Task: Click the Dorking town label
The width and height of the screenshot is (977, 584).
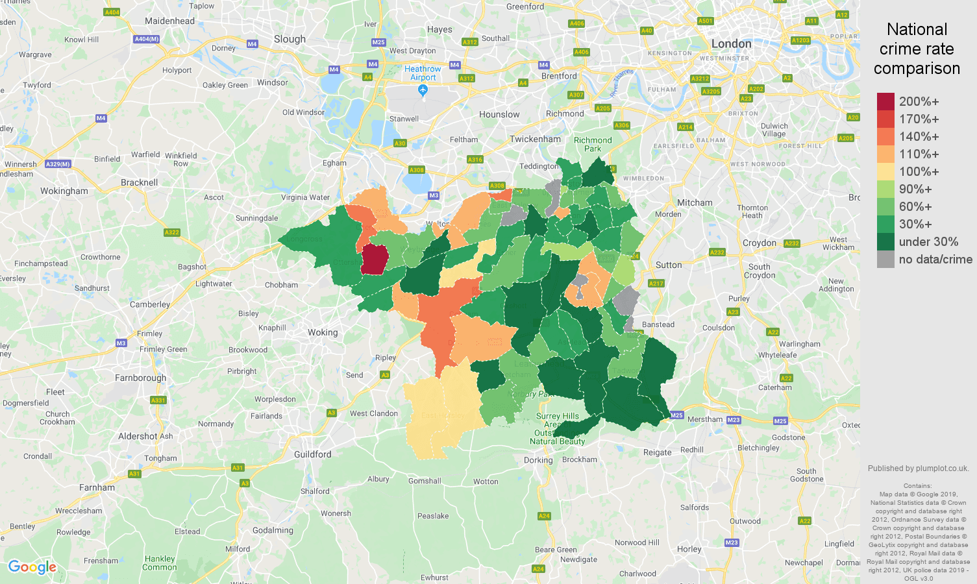Action: 538,460
